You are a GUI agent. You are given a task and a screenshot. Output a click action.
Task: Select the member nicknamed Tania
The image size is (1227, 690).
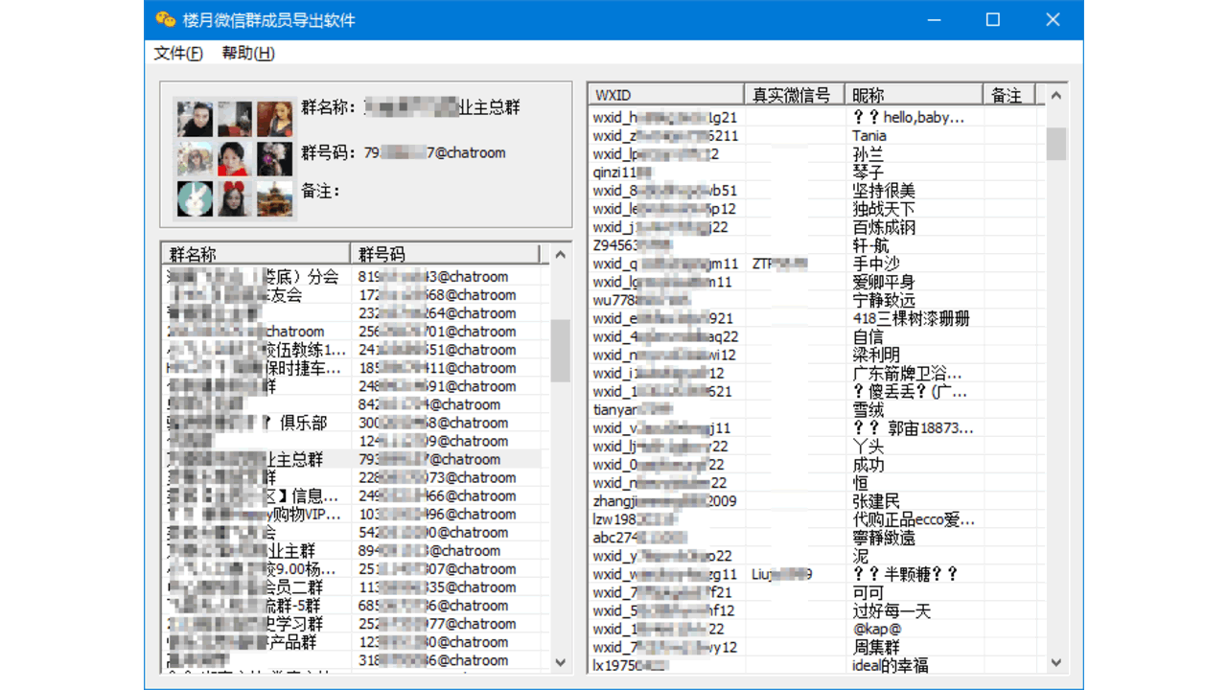pyautogui.click(x=868, y=135)
